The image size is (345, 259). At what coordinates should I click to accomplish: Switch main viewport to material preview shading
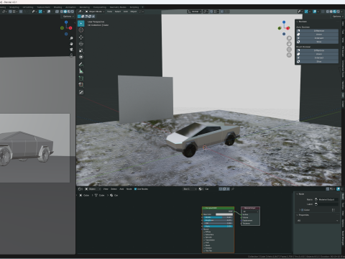[335, 12]
